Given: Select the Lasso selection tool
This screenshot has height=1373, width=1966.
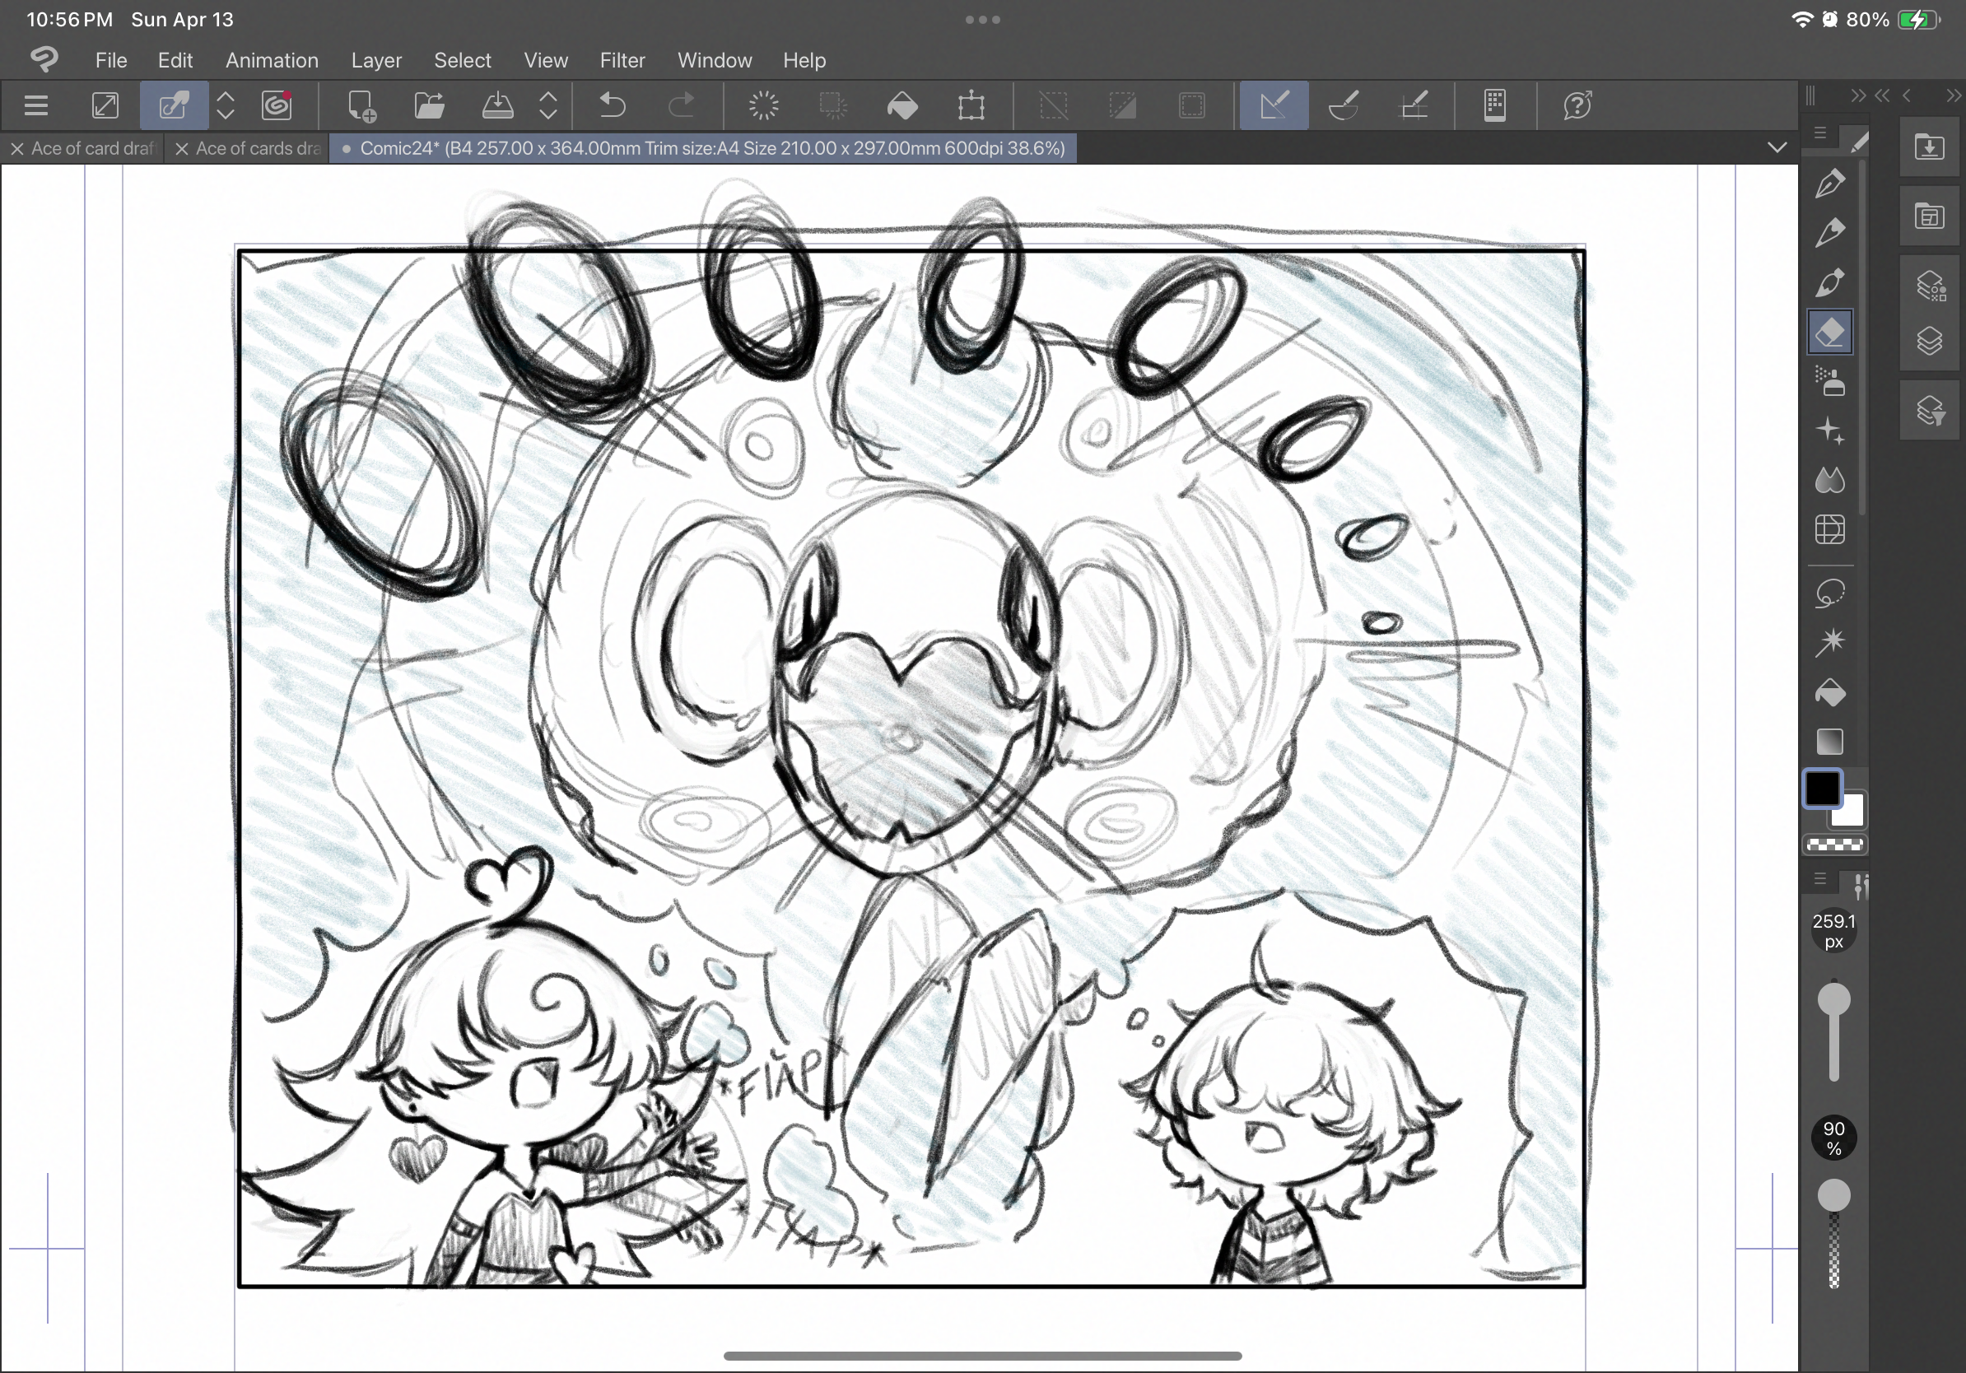Looking at the screenshot, I should (x=1830, y=593).
